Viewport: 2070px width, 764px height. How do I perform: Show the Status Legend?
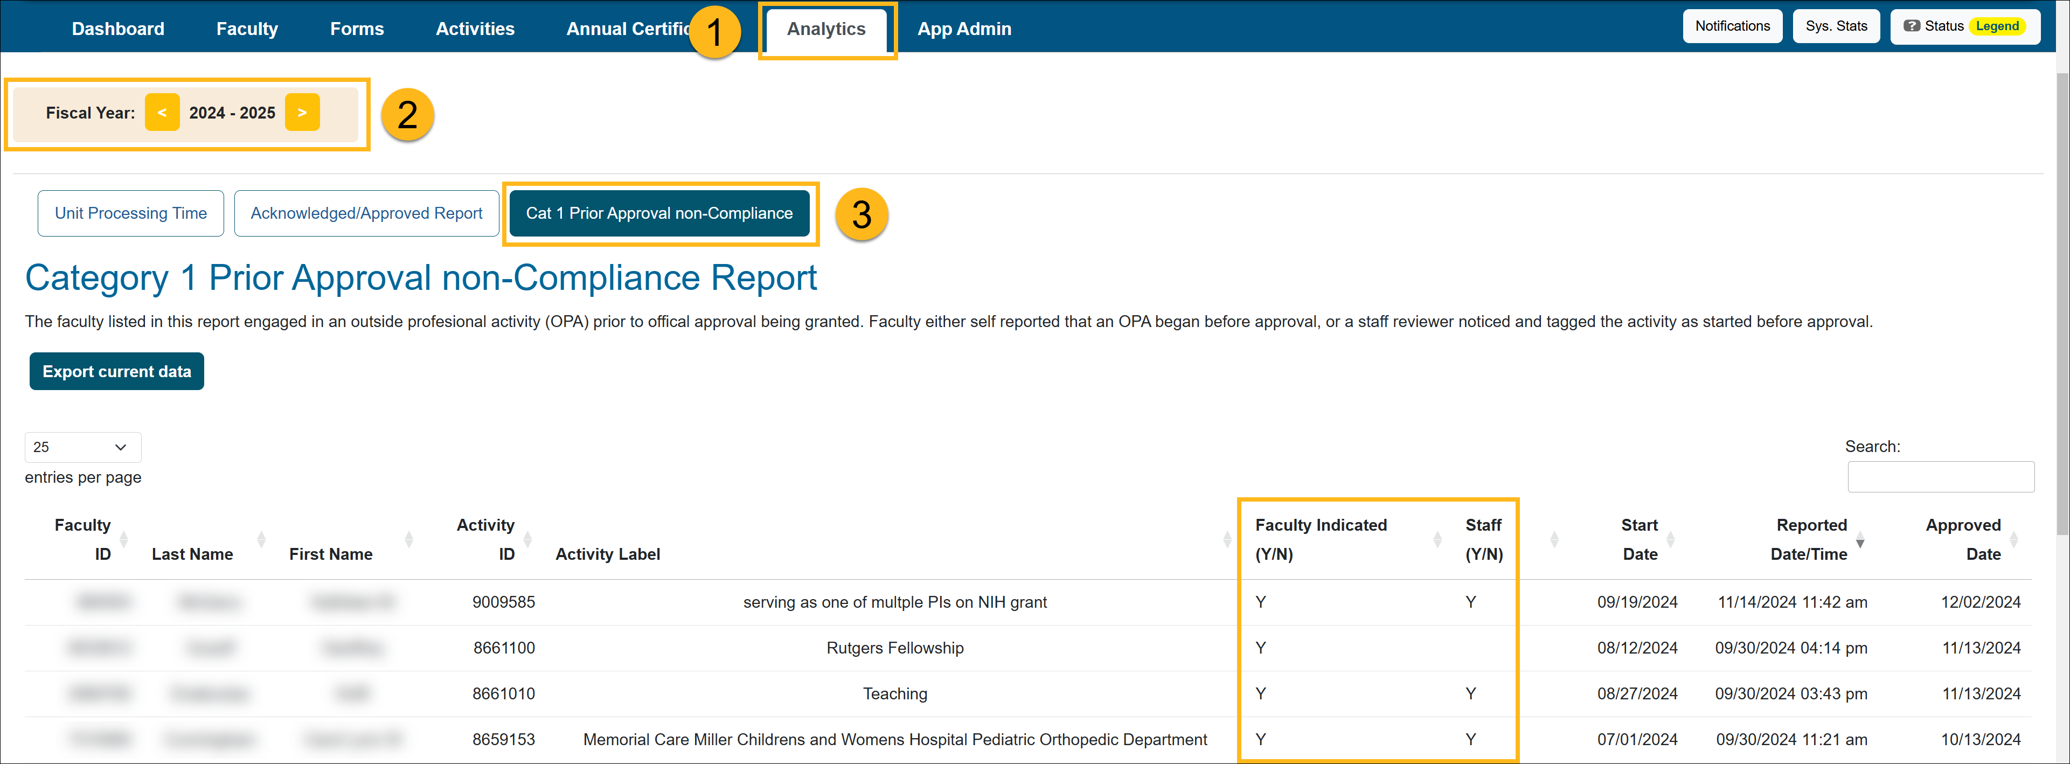coord(1965,26)
